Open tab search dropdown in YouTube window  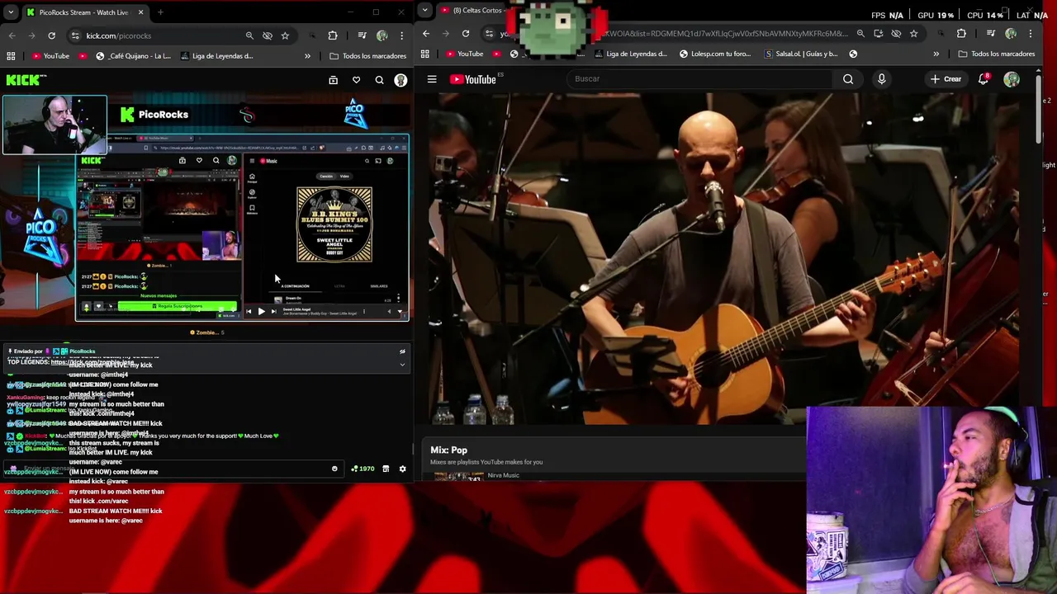coord(424,11)
